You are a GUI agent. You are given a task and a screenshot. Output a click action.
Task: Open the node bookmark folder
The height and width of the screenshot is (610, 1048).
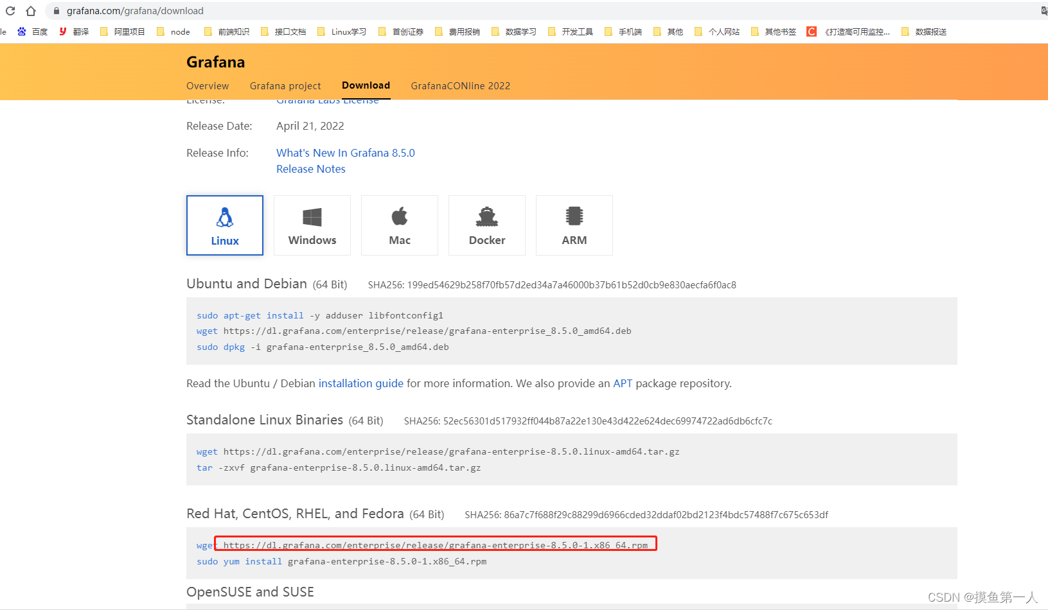(173, 31)
